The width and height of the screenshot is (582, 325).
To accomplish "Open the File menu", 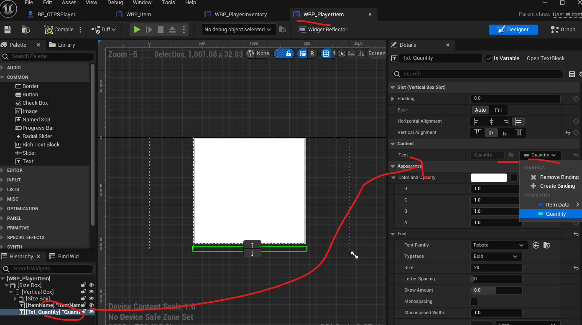I will [x=29, y=3].
